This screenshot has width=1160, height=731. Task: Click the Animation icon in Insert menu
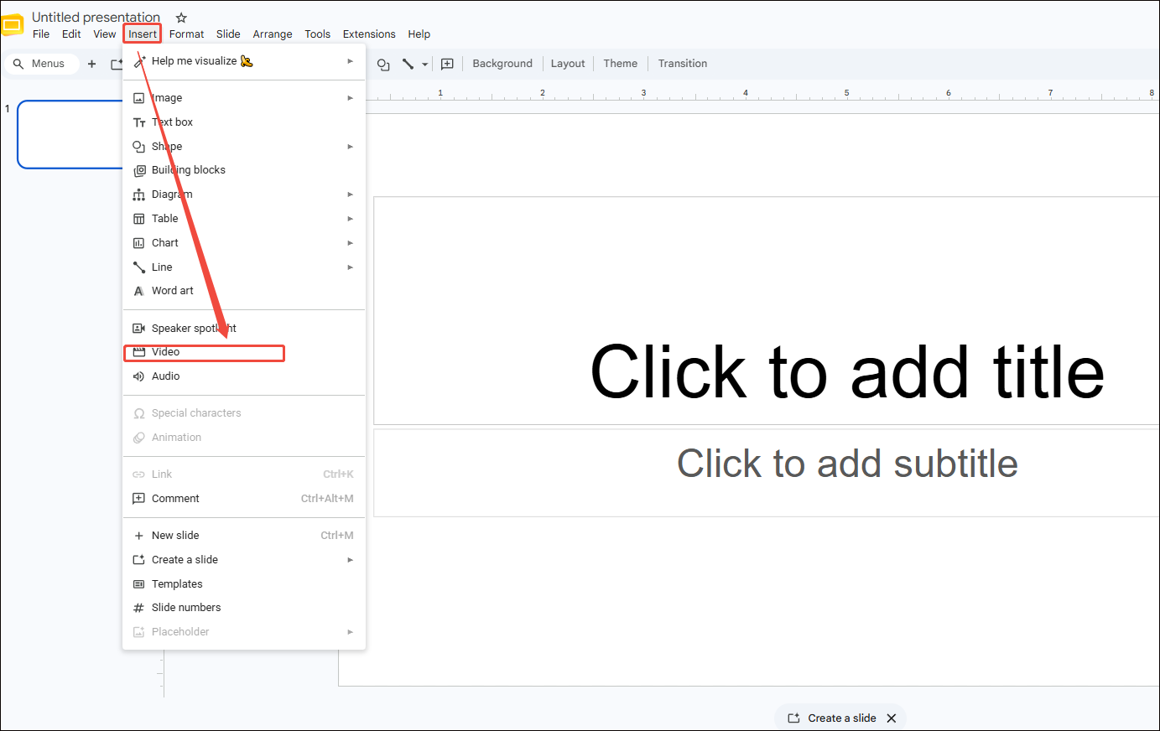click(x=139, y=438)
